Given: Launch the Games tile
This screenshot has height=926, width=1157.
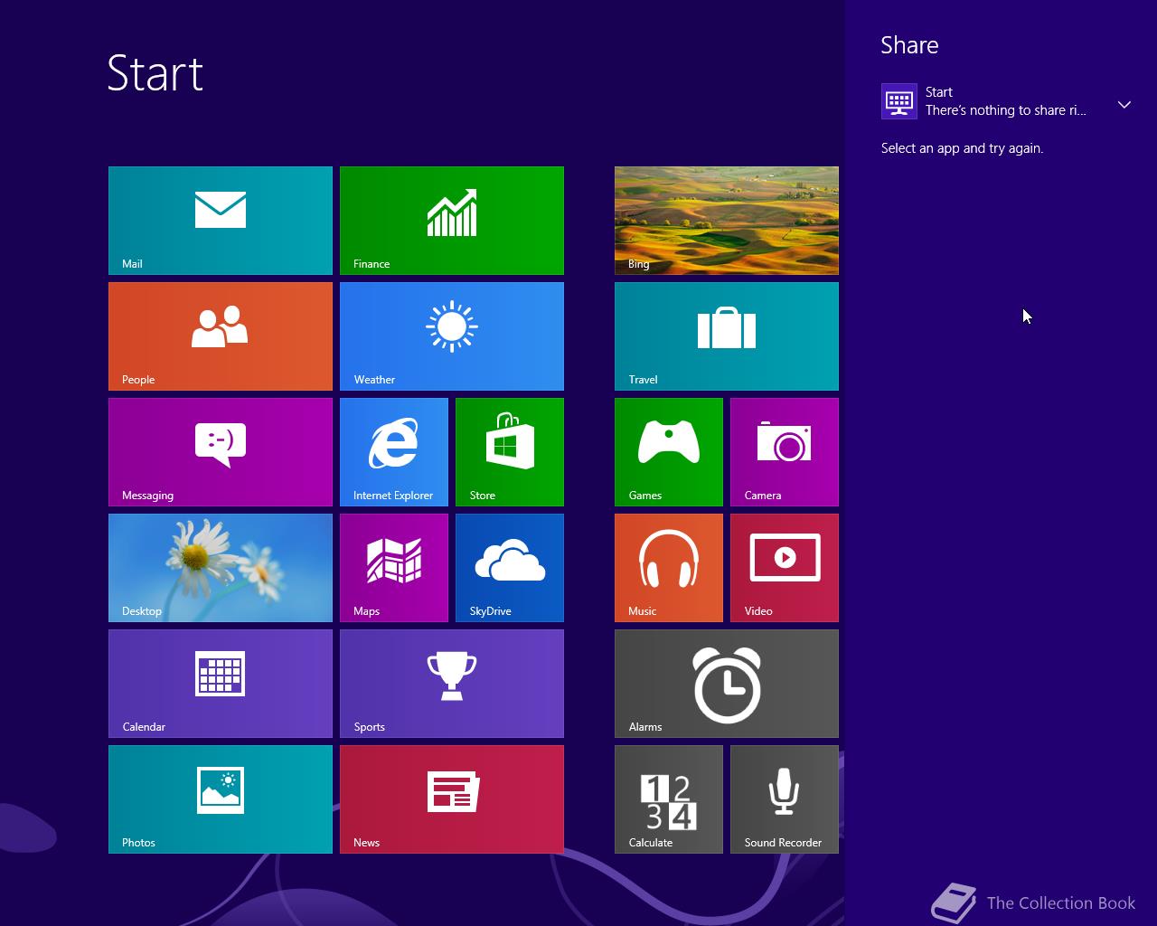Looking at the screenshot, I should [x=669, y=452].
